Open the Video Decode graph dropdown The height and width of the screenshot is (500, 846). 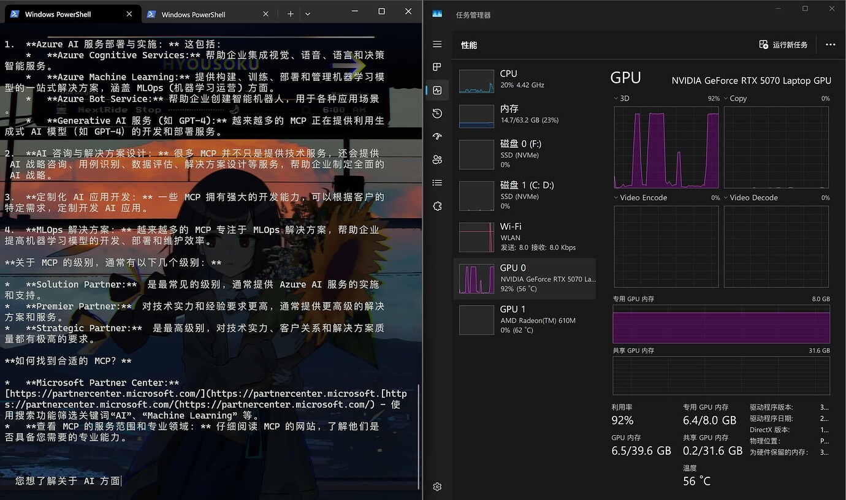pyautogui.click(x=751, y=197)
